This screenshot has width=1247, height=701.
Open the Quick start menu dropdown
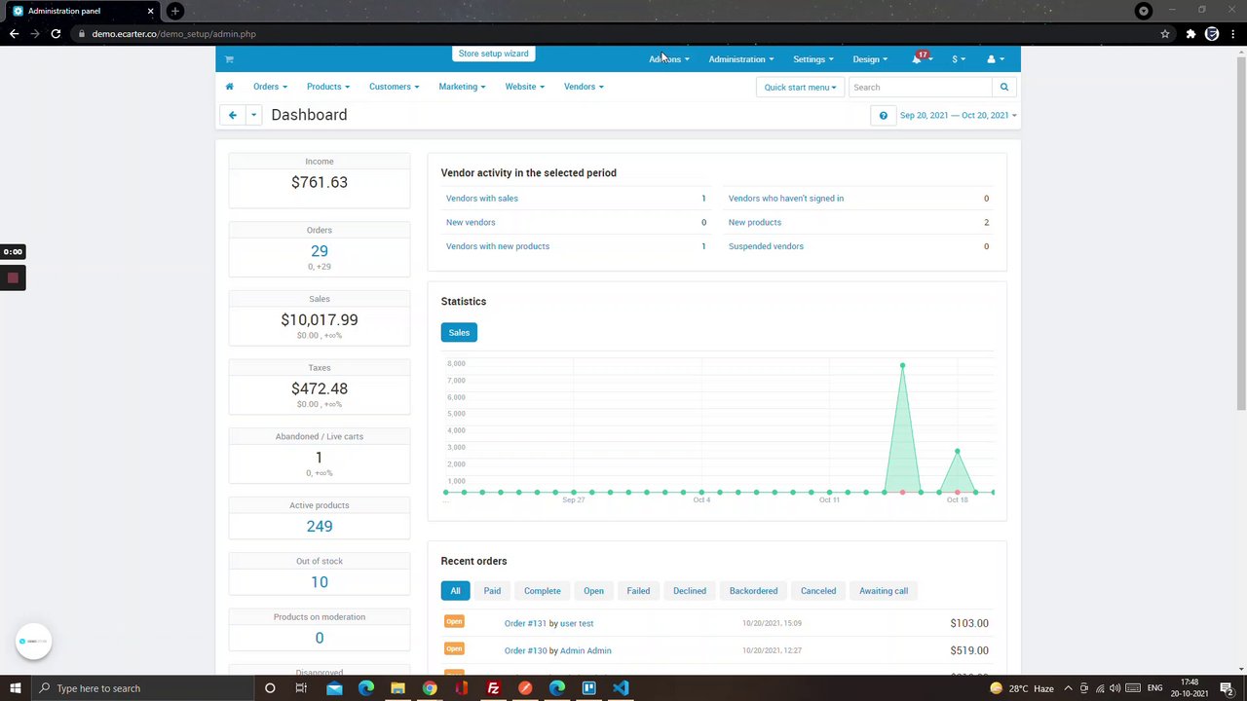(800, 87)
